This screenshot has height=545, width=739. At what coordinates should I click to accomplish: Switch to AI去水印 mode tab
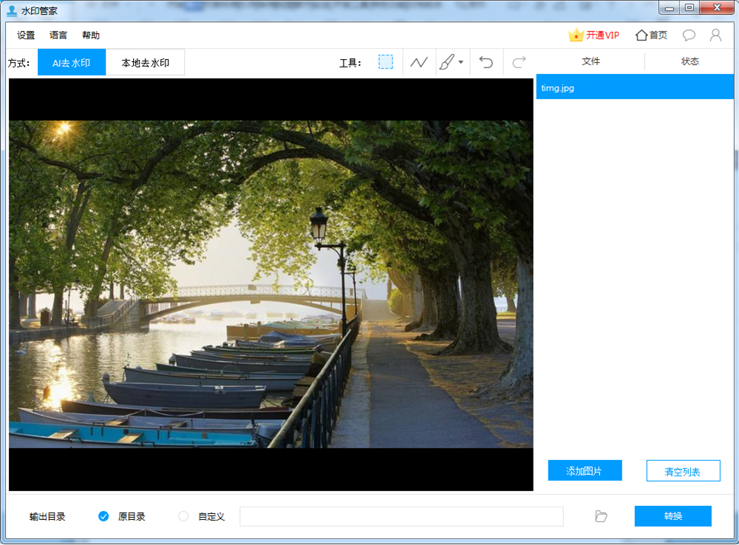coord(72,63)
